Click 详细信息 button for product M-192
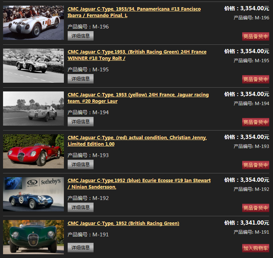Screen dimensions: 273x258 tap(81, 207)
